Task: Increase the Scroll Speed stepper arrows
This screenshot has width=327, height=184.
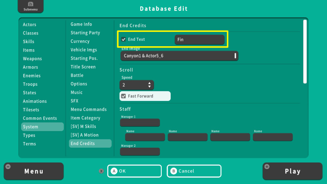Action: [149, 83]
